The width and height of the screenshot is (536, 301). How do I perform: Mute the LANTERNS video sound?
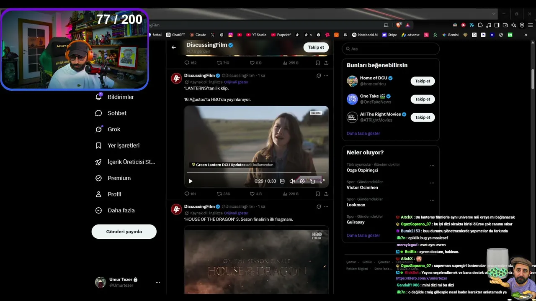pyautogui.click(x=292, y=181)
